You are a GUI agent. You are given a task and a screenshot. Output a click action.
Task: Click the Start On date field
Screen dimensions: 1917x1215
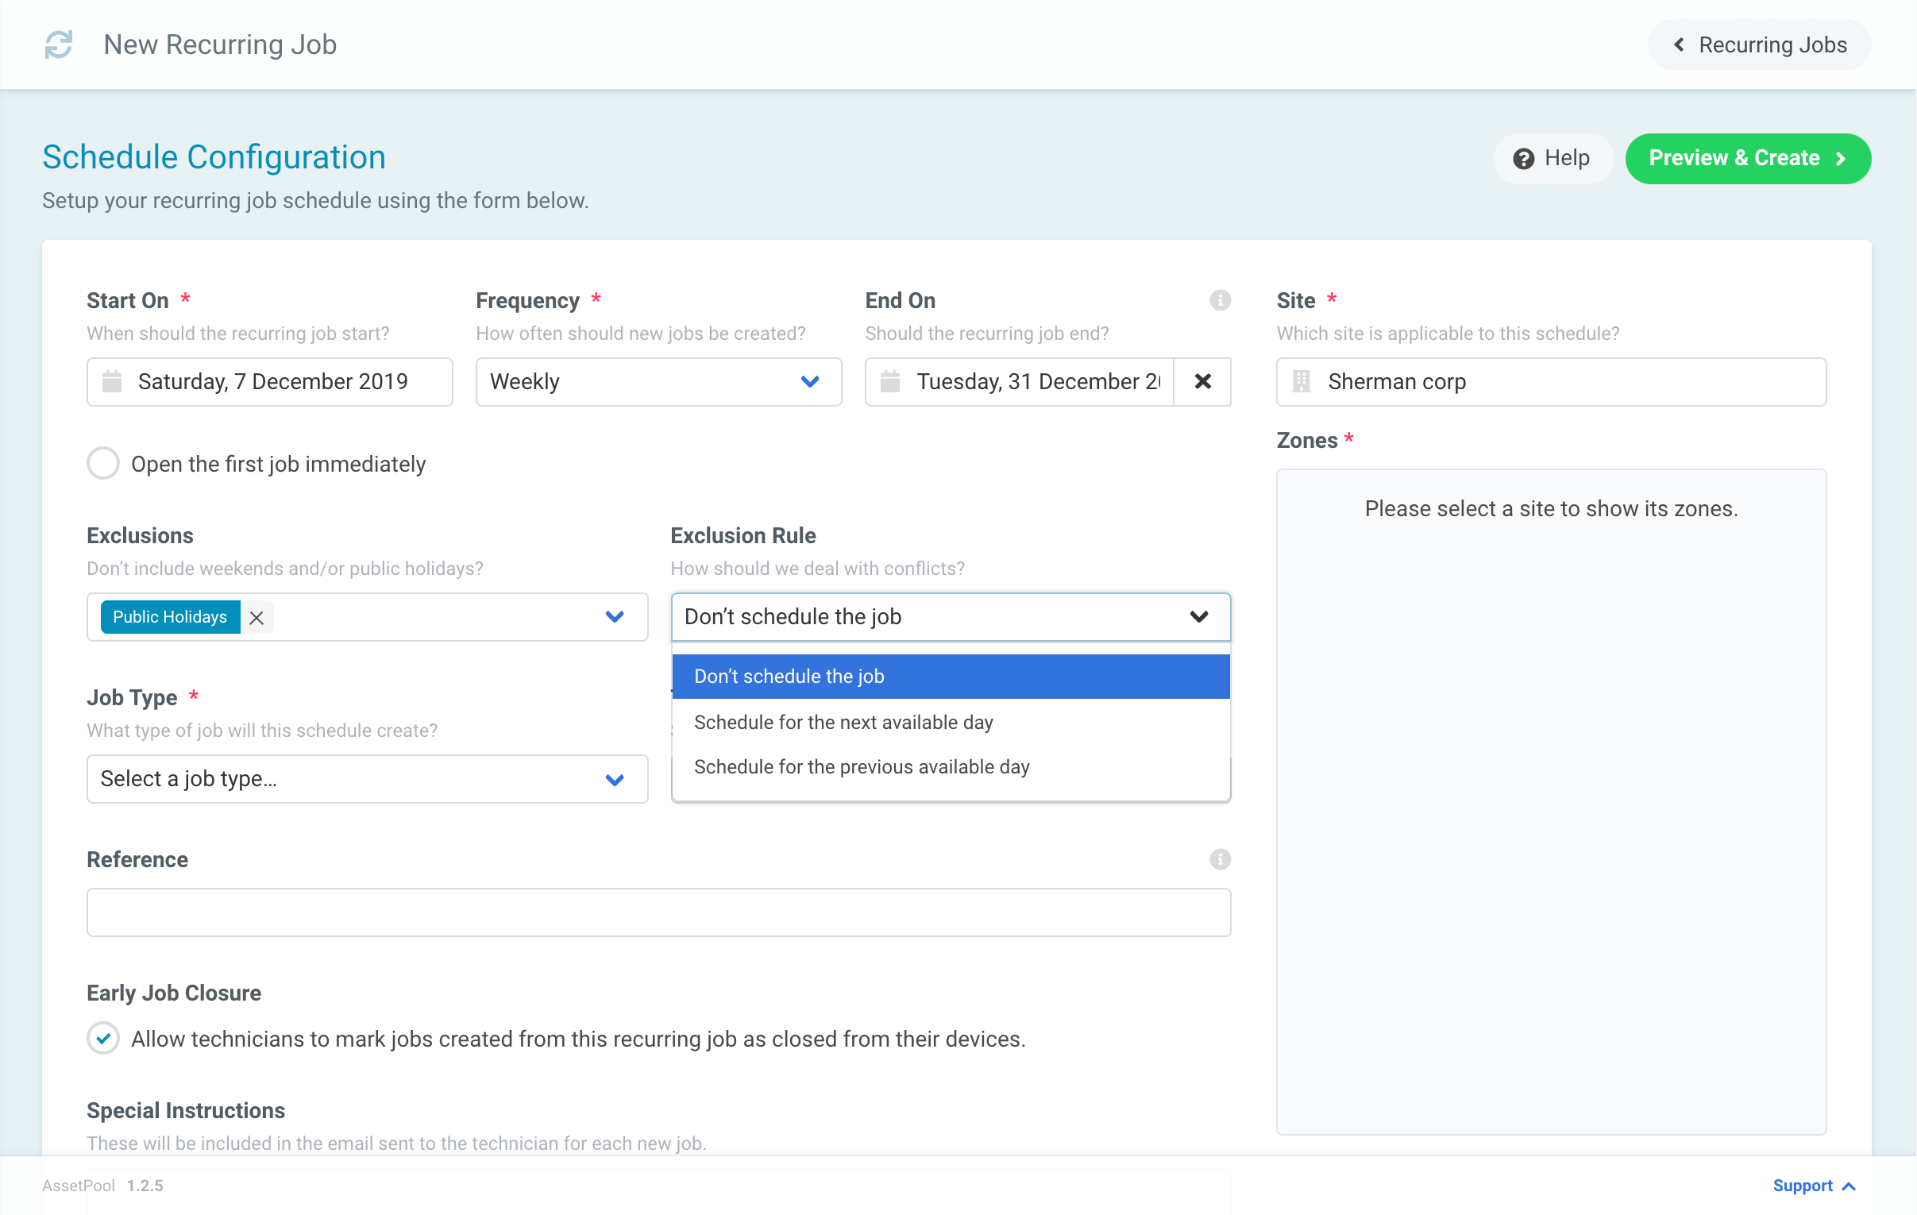click(x=269, y=381)
